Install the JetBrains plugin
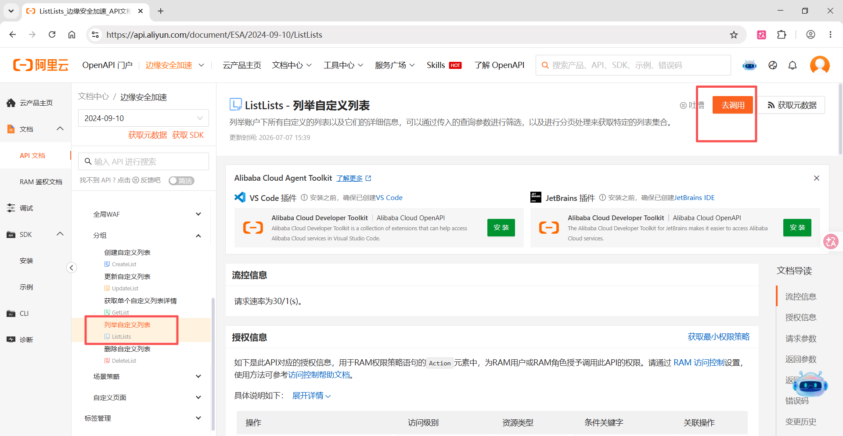 point(797,228)
